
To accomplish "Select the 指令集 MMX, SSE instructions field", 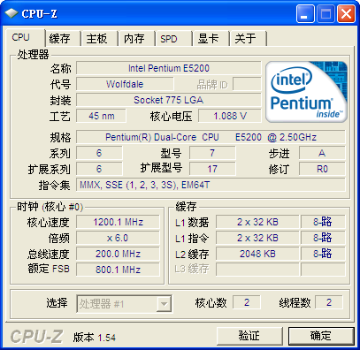I will pyautogui.click(x=211, y=185).
